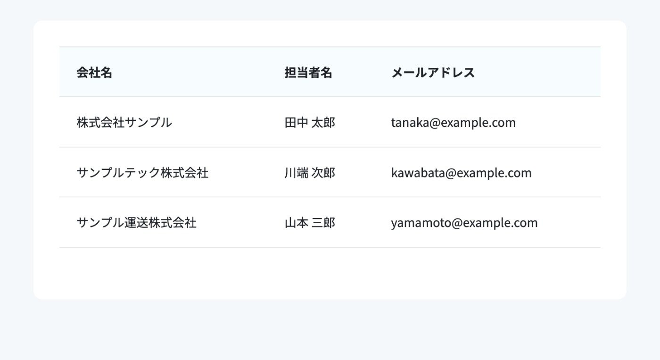This screenshot has height=360, width=660.
Task: Click the empty white area below the table
Action: [x=330, y=273]
